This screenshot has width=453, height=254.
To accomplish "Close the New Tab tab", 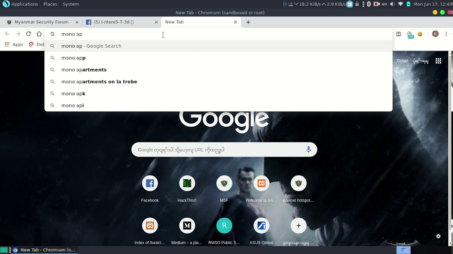I will tap(235, 22).
